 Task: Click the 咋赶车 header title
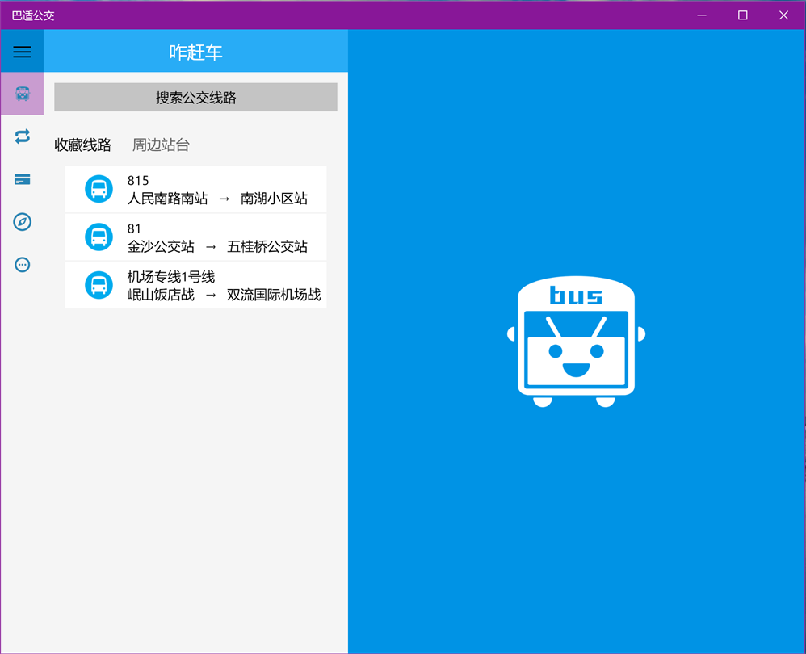tap(195, 52)
